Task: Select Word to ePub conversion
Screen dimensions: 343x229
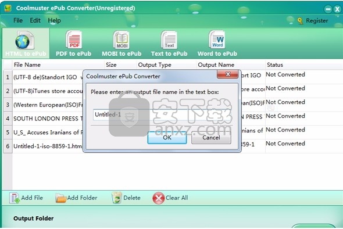Action: coord(217,44)
